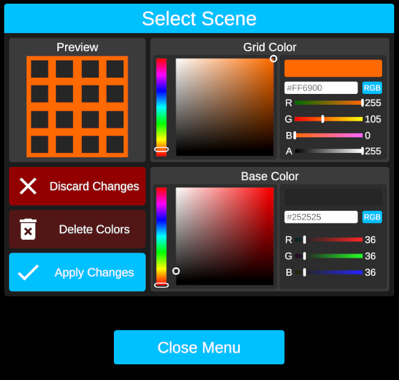Click the Base Color red R slider
This screenshot has height=380, width=399.
tap(328, 240)
